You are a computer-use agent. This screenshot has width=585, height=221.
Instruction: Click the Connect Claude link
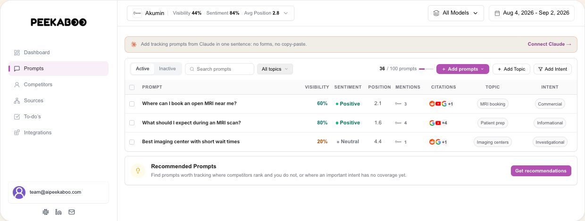coord(550,44)
